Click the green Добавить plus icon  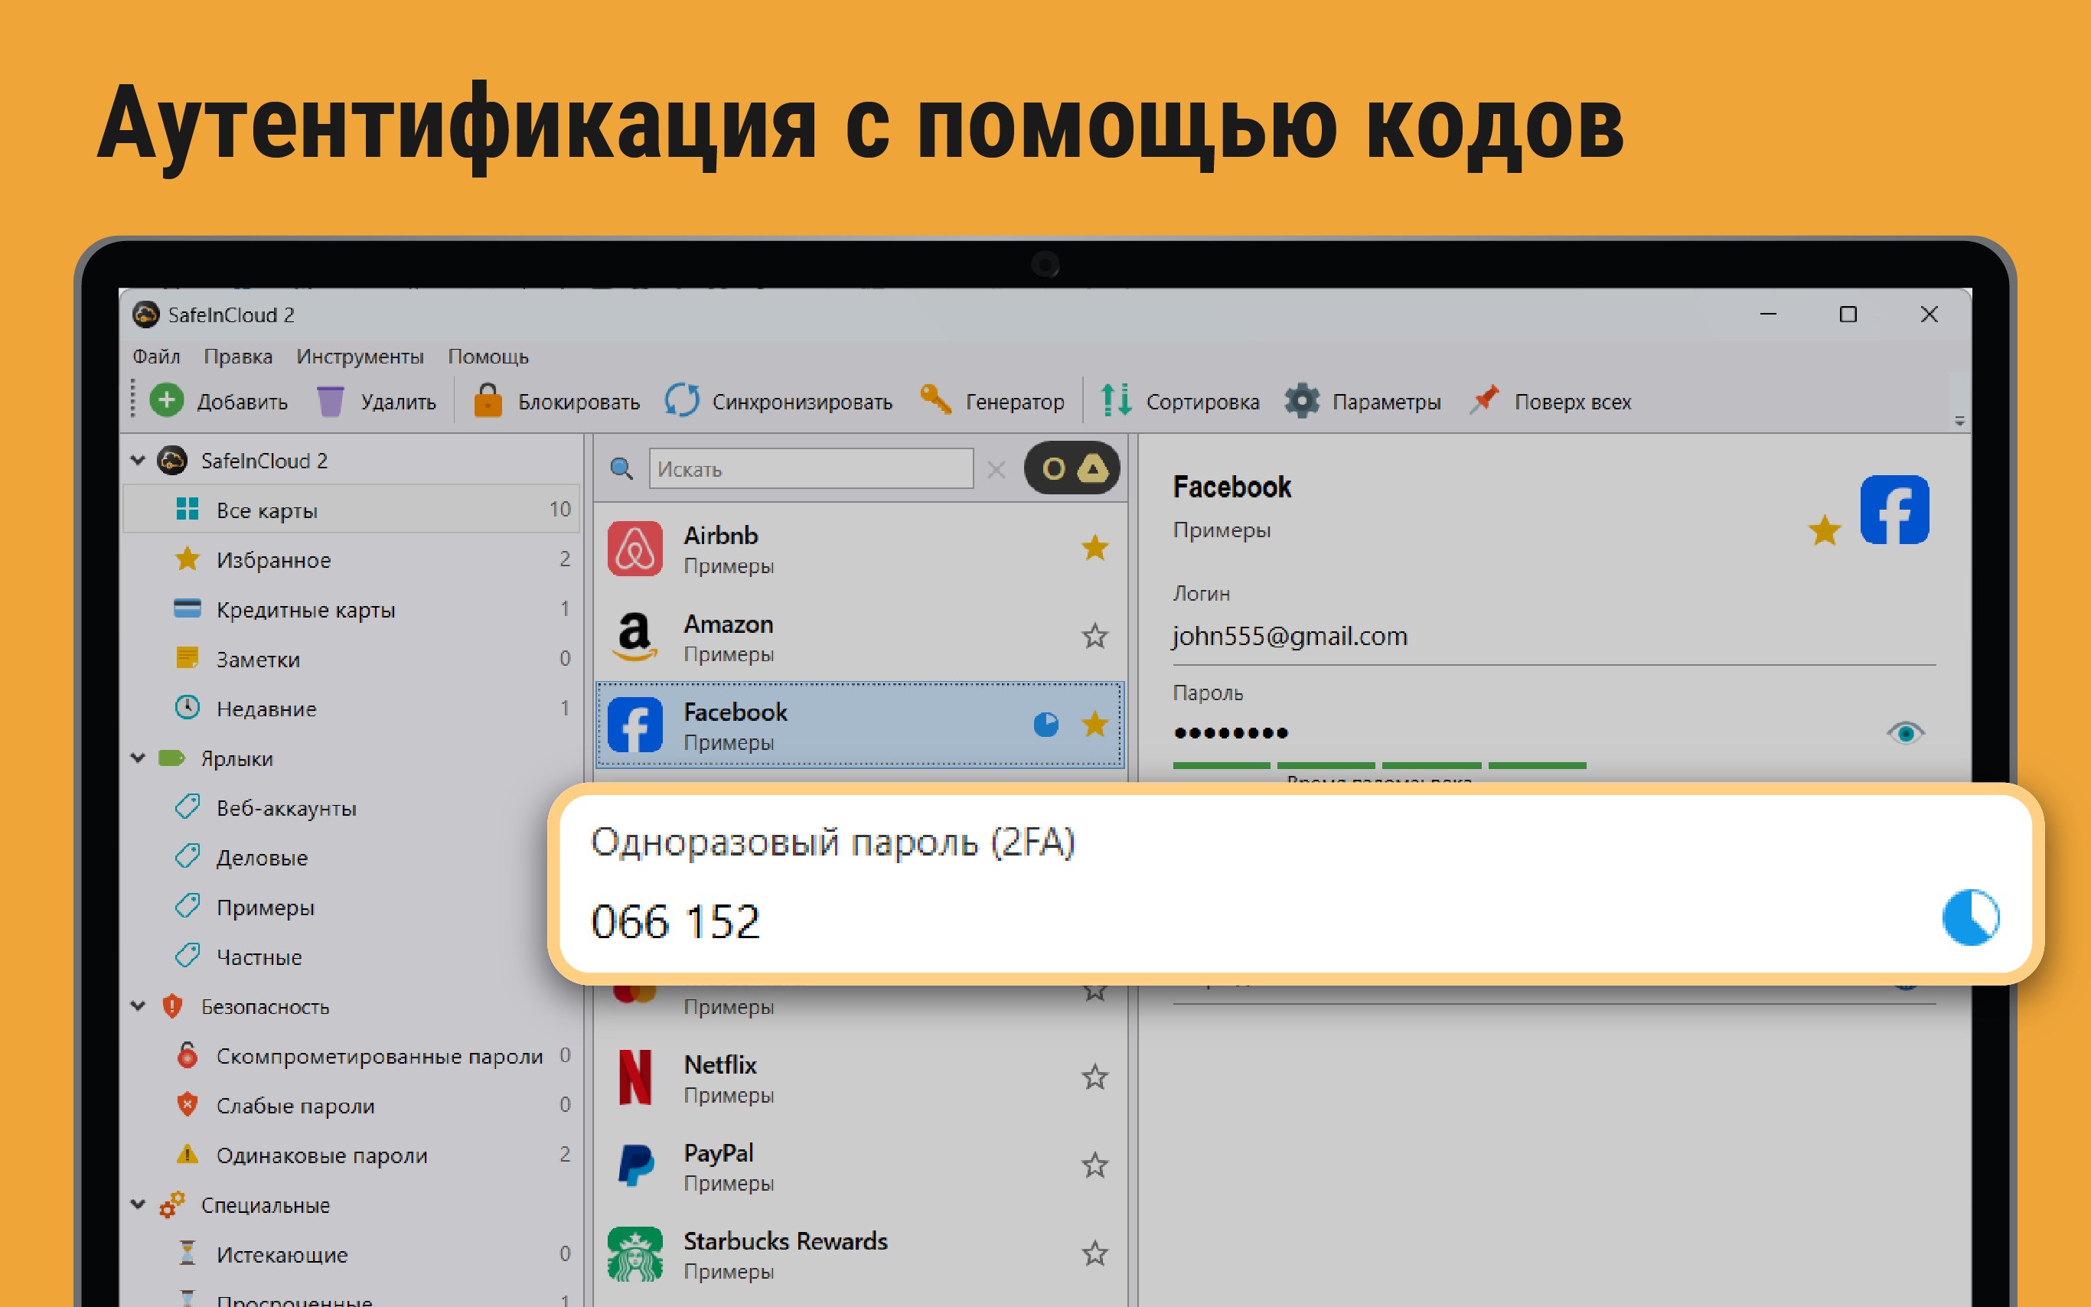166,401
